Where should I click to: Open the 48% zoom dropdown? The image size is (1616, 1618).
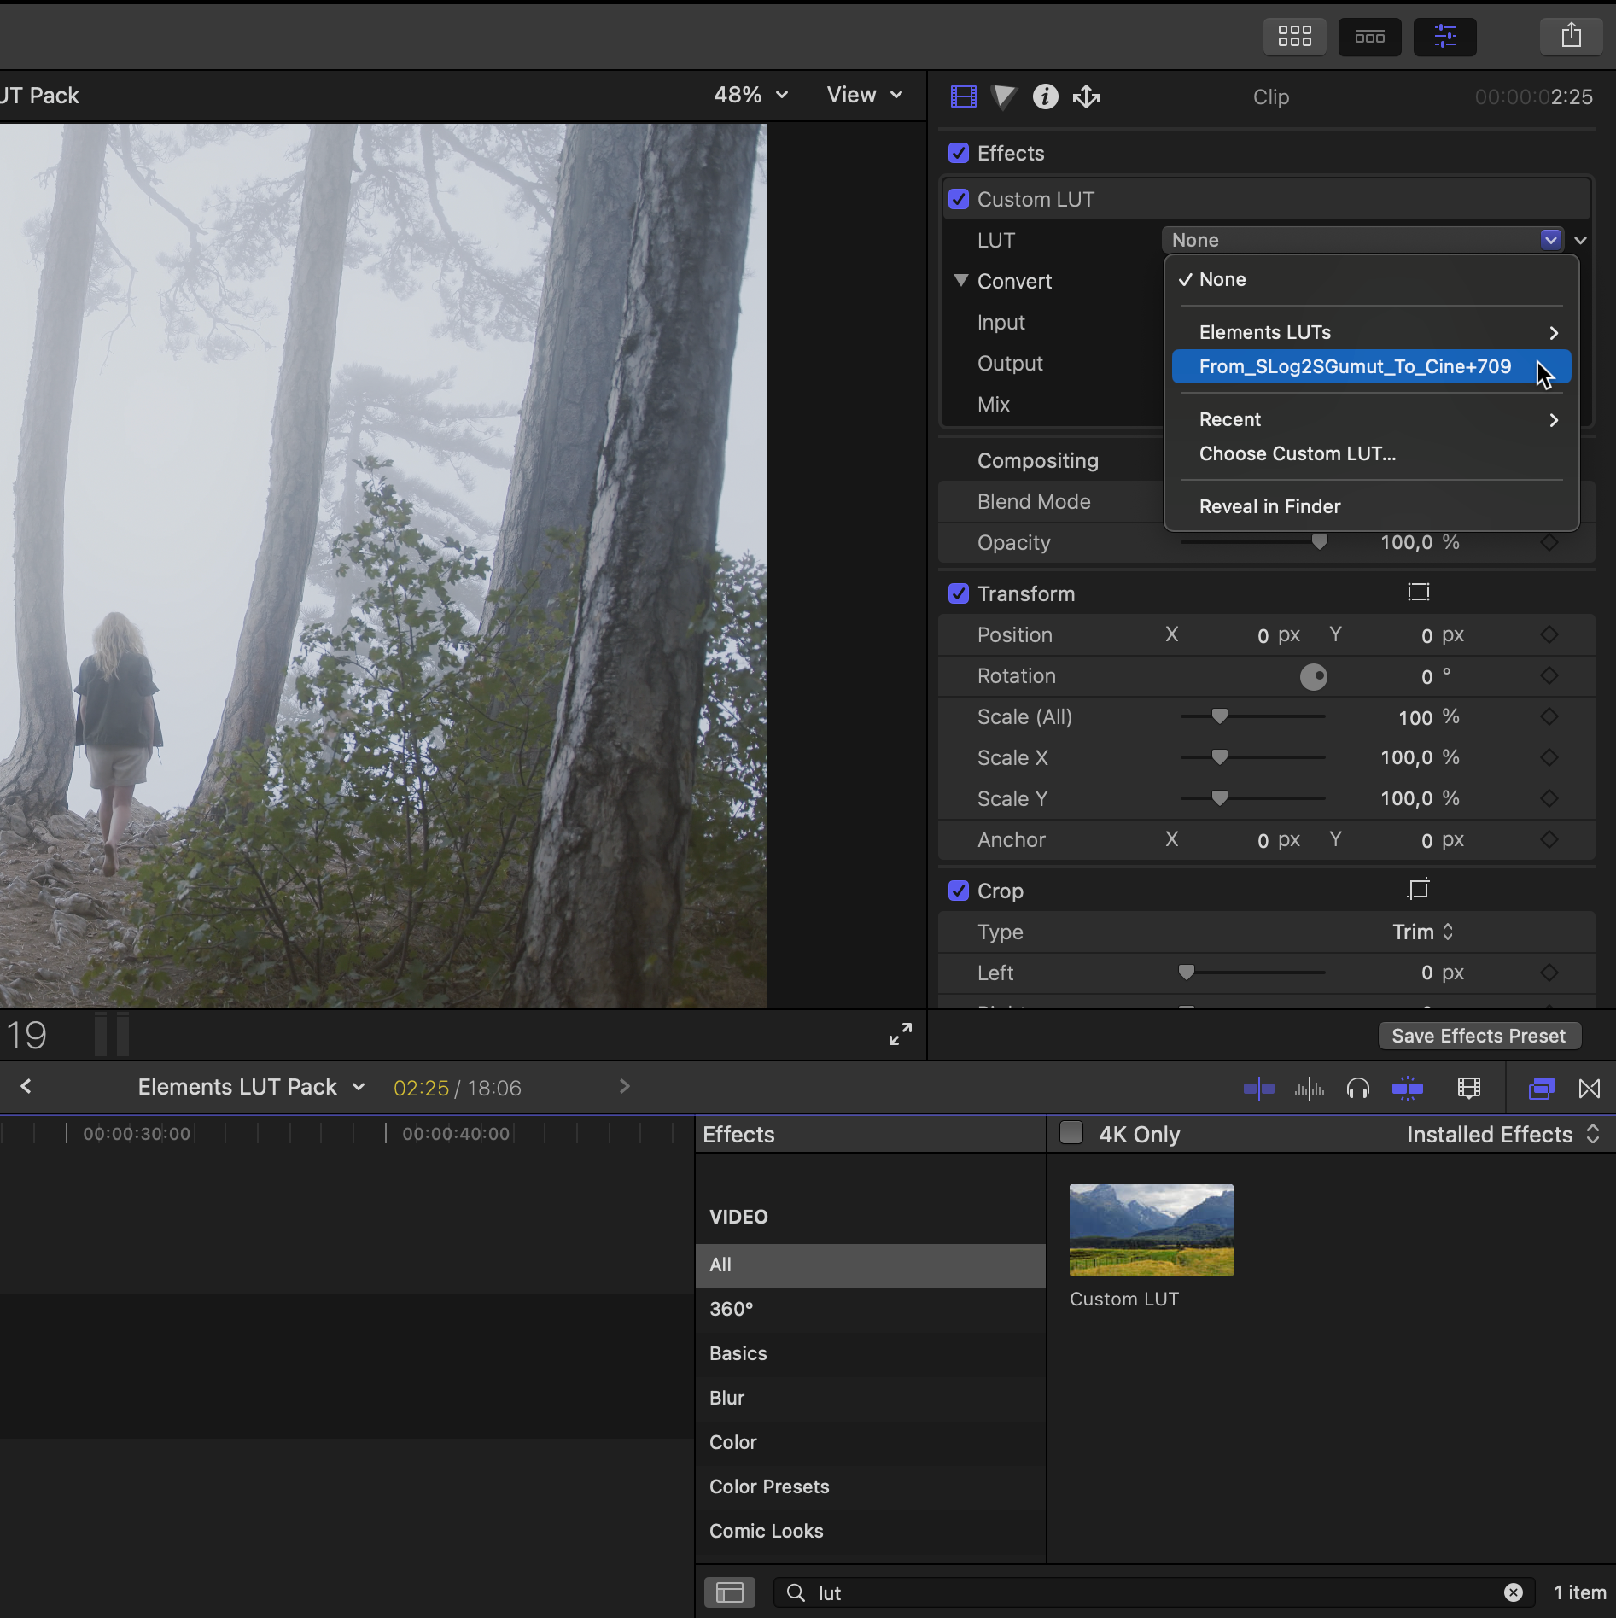[750, 95]
